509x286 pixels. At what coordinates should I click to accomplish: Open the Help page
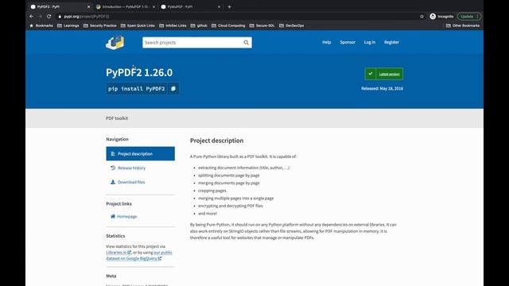(326, 42)
